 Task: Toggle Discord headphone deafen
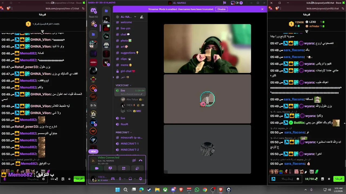pos(130,178)
